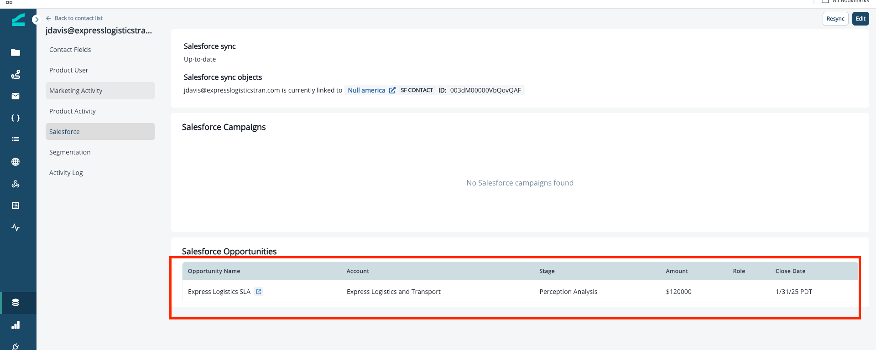
Task: Click the Express Logistics and Transport account cell
Action: point(394,292)
